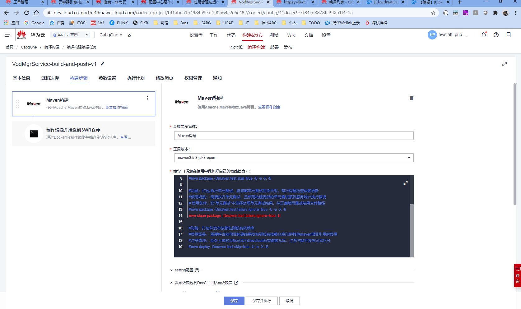Image resolution: width=521 pixels, height=309 pixels.
Task: Click the code editor vertical scrollbar
Action: pos(412,230)
